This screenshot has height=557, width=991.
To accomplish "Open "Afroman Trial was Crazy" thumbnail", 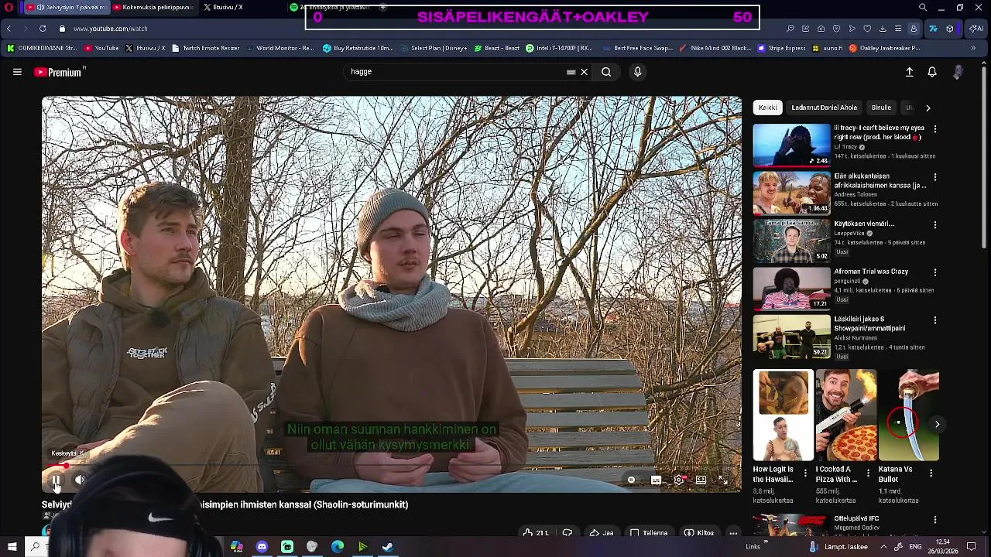I will [791, 288].
